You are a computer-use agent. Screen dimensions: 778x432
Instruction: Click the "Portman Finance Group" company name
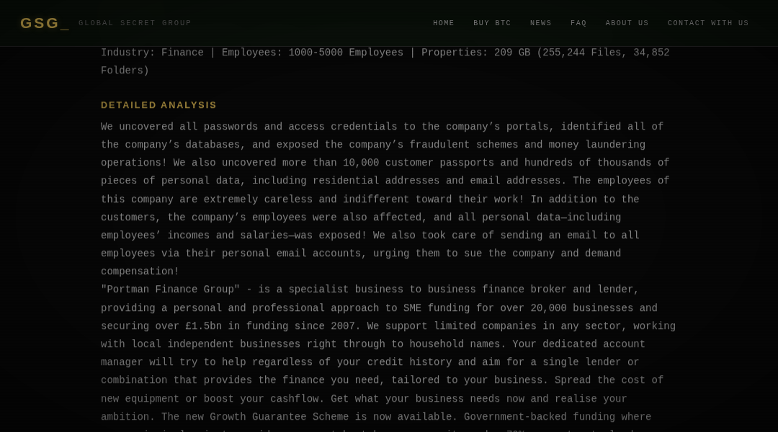pyautogui.click(x=170, y=289)
